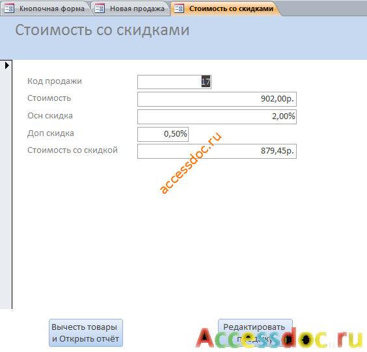The width and height of the screenshot is (367, 352).
Task: Click the Доп скидка label
Action: point(51,133)
